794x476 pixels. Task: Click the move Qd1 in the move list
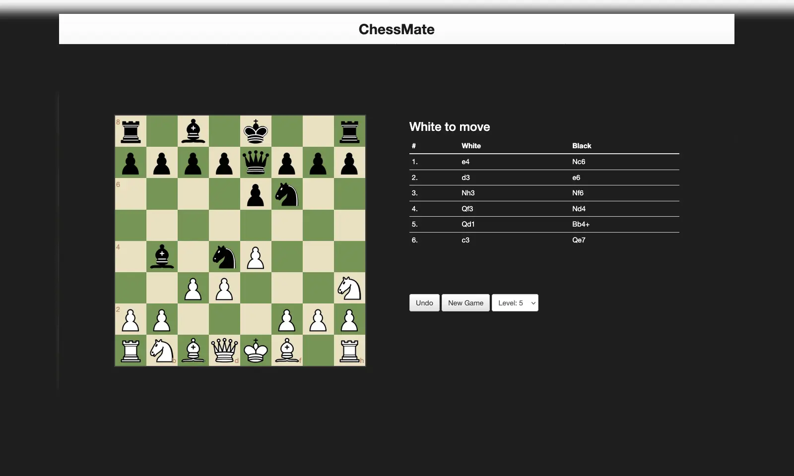point(468,224)
